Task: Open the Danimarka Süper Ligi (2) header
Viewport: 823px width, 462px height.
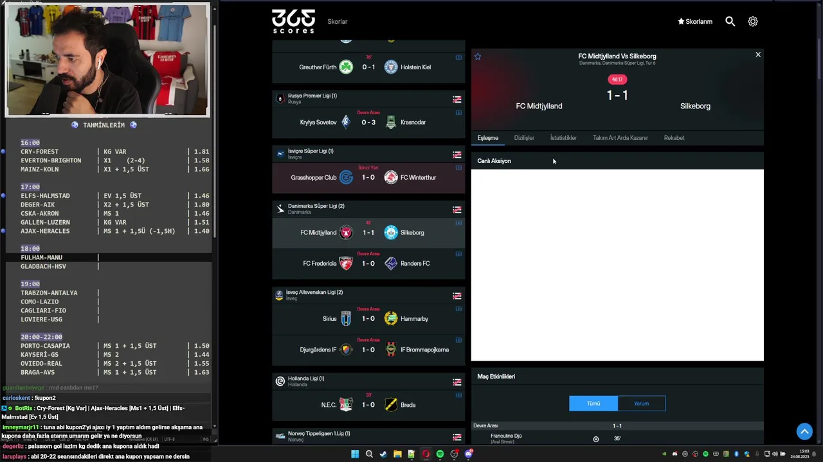Action: pyautogui.click(x=368, y=209)
